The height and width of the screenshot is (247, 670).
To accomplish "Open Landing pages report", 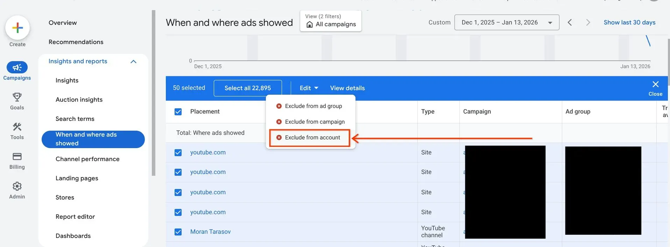I will pyautogui.click(x=77, y=178).
